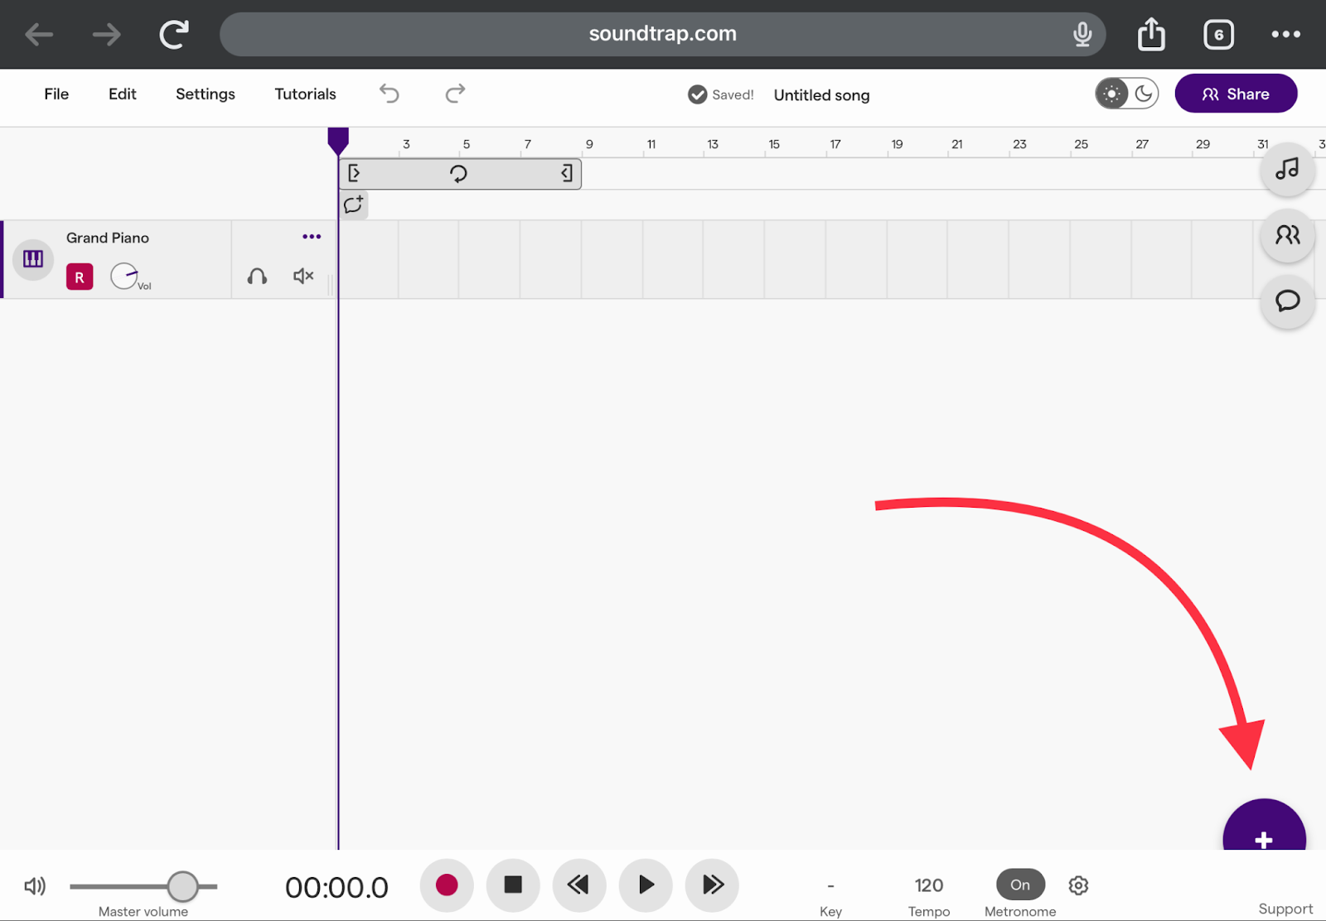
Task: Mute the Grand Piano track
Action: (x=303, y=276)
